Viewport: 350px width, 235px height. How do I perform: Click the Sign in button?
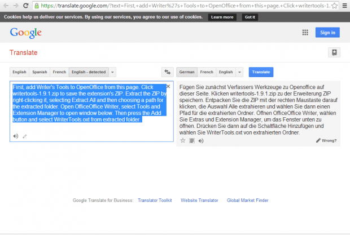327,33
